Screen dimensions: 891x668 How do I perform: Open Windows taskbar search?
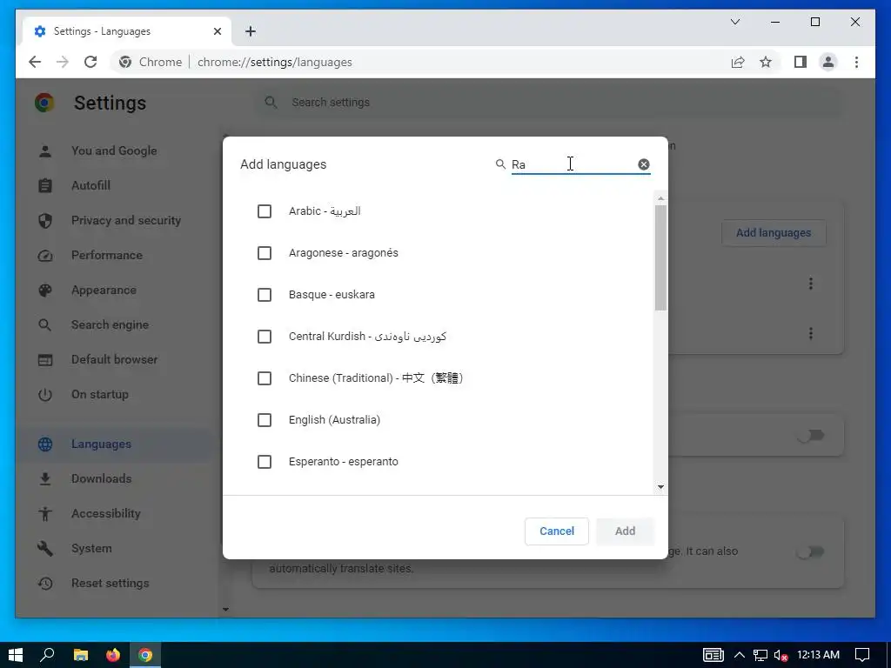pyautogui.click(x=47, y=655)
